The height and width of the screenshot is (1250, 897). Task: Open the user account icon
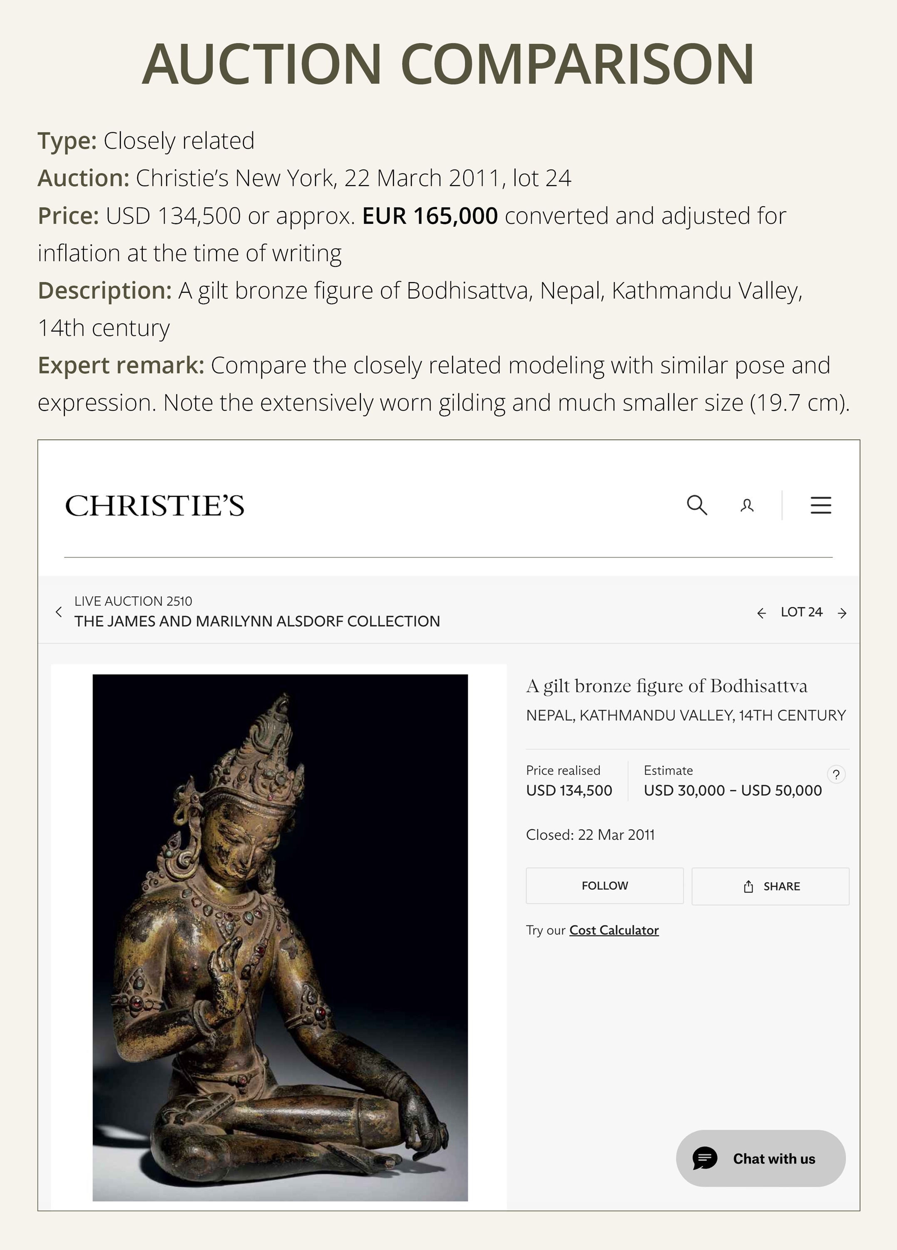point(747,505)
